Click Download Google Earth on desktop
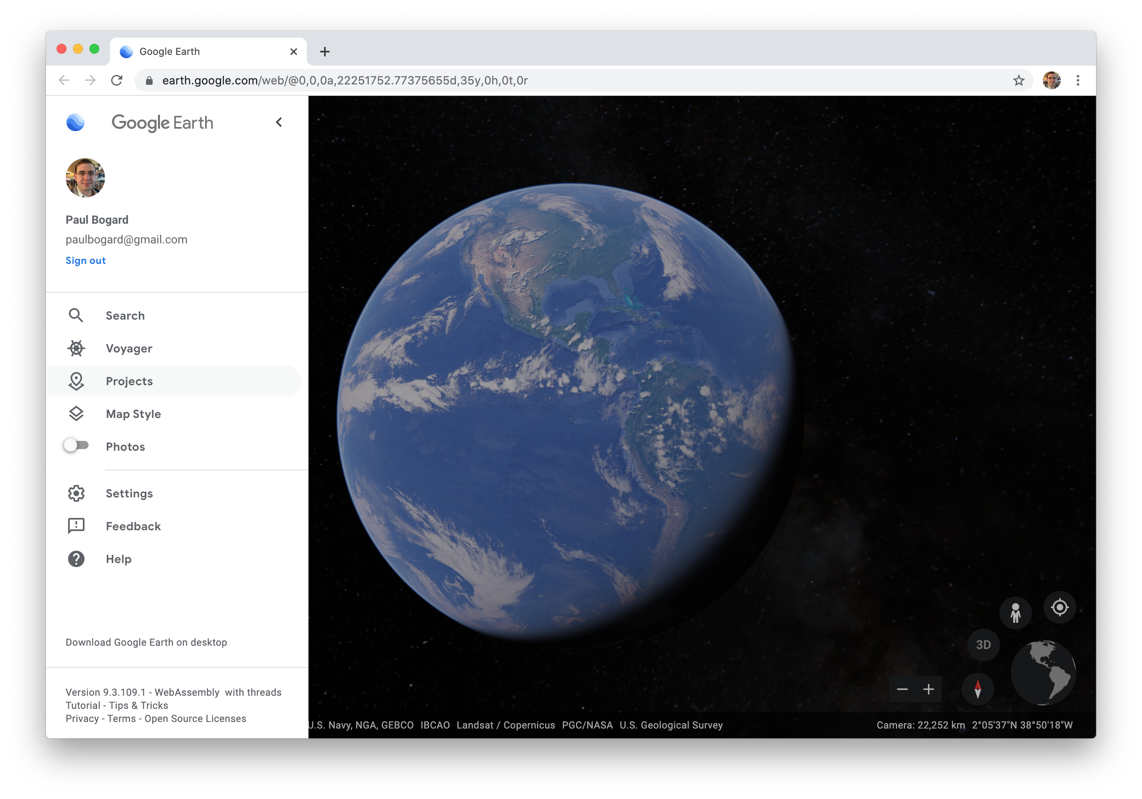The height and width of the screenshot is (799, 1142). pos(146,642)
